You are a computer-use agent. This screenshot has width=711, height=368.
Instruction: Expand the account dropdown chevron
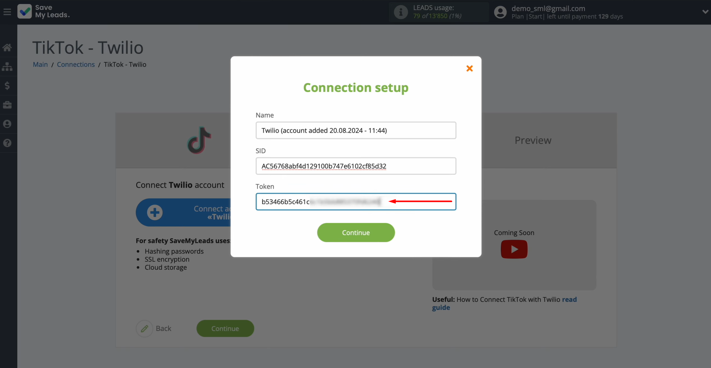(705, 12)
